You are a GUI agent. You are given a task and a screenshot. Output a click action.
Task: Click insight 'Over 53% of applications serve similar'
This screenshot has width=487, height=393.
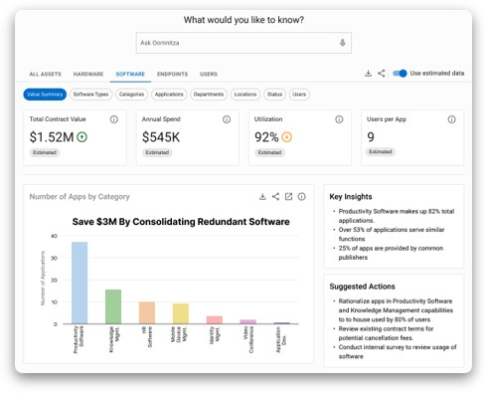[392, 234]
